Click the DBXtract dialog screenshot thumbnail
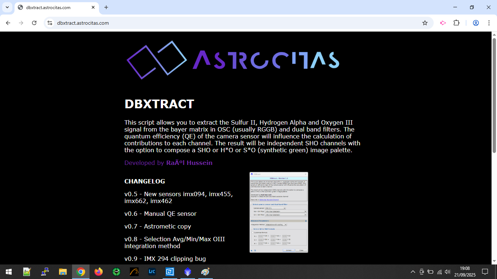This screenshot has width=497, height=279. [x=279, y=212]
